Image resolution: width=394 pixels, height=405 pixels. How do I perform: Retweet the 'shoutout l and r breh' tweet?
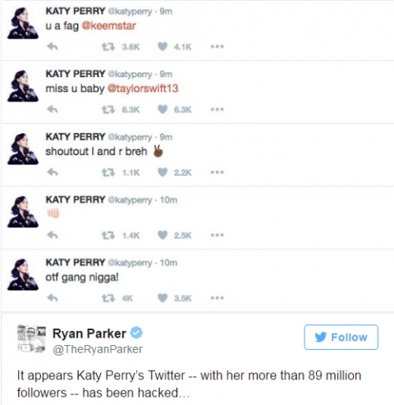[108, 173]
